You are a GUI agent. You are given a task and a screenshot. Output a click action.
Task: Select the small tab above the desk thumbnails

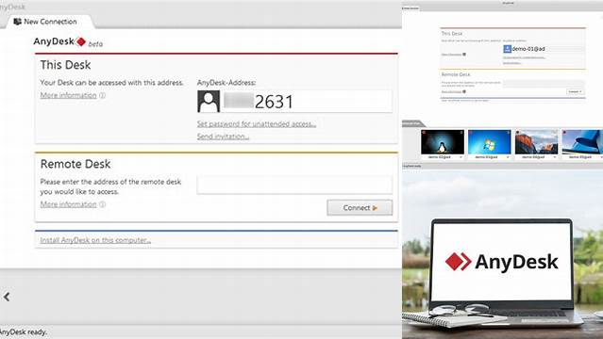[x=412, y=123]
